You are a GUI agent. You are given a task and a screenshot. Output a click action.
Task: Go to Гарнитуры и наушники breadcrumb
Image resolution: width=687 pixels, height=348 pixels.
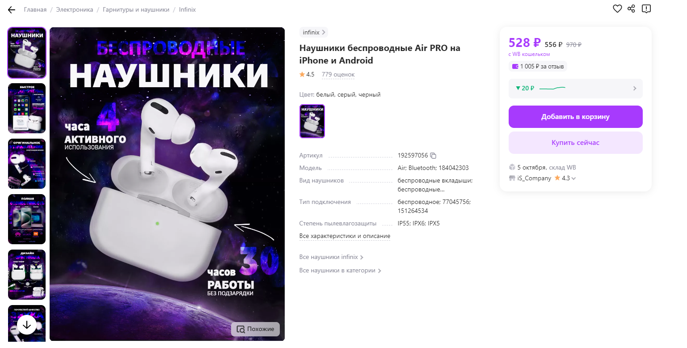pyautogui.click(x=136, y=10)
